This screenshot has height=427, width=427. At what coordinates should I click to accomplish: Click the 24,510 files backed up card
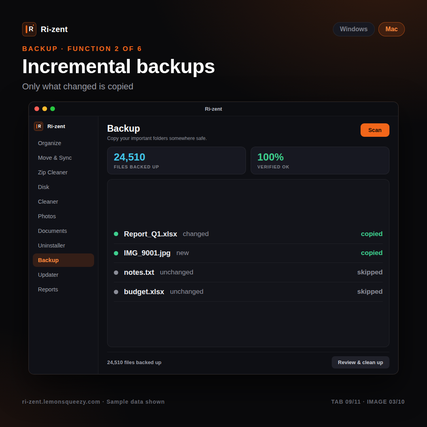click(x=176, y=161)
